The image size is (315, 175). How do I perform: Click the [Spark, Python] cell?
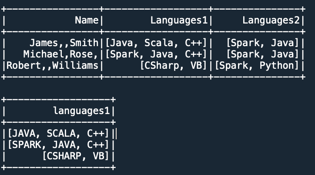pyautogui.click(x=258, y=65)
